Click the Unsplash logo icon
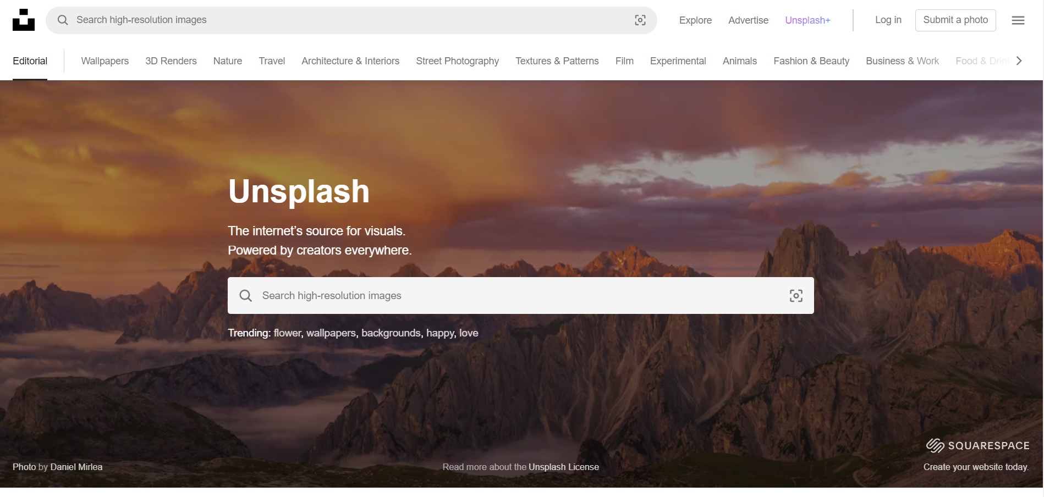Viewport: 1044px width, 497px height. coord(24,20)
